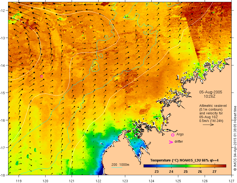
Task: Click longitude axis label 121
Action: point(72,181)
